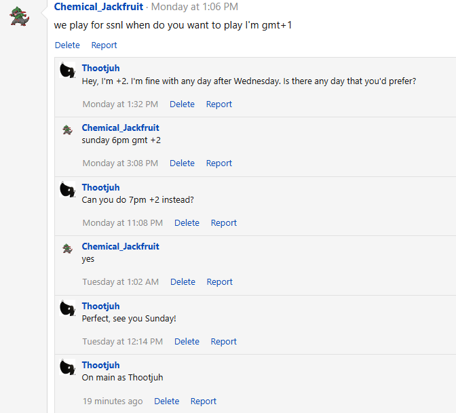
Task: Click Thootjuh's avatar beside "On main as Thootjuh"
Action: click(x=67, y=367)
